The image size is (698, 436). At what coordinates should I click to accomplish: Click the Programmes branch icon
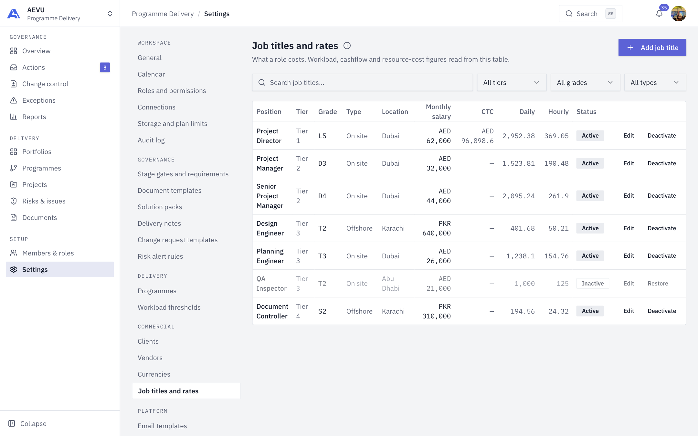tap(14, 168)
